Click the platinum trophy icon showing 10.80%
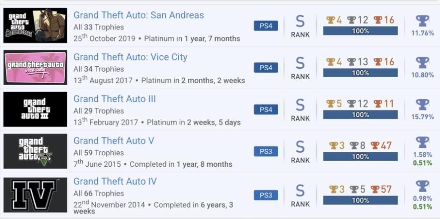Viewport: 440px width, 219px height. 422,62
